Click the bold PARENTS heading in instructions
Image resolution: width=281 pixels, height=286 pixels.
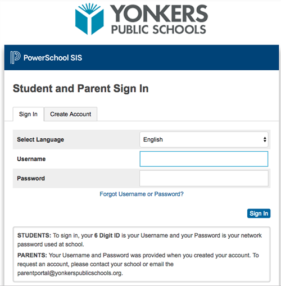click(32, 255)
